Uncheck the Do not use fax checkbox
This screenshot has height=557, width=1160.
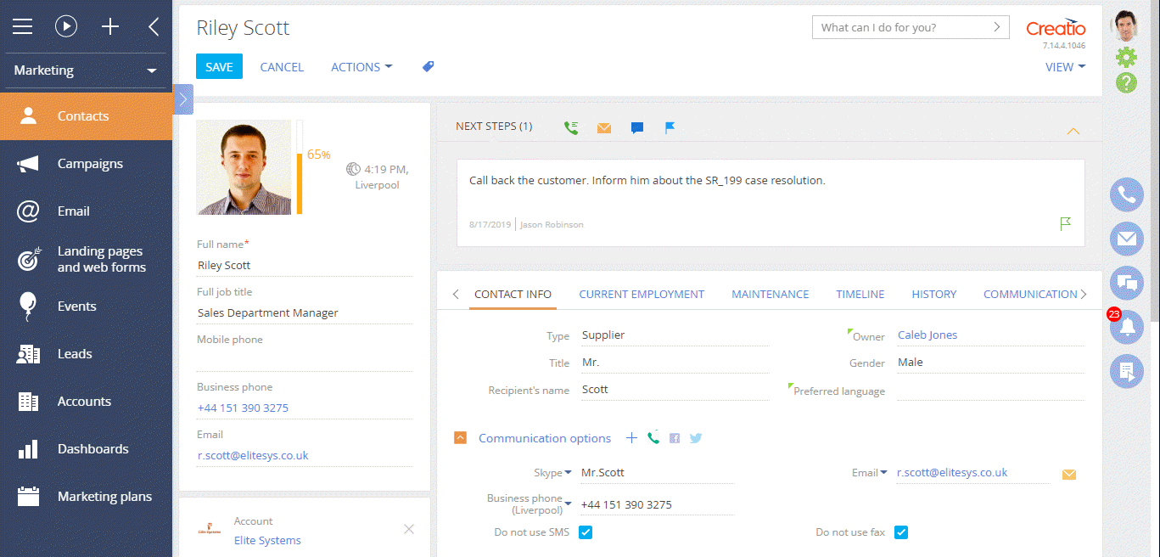tap(901, 532)
